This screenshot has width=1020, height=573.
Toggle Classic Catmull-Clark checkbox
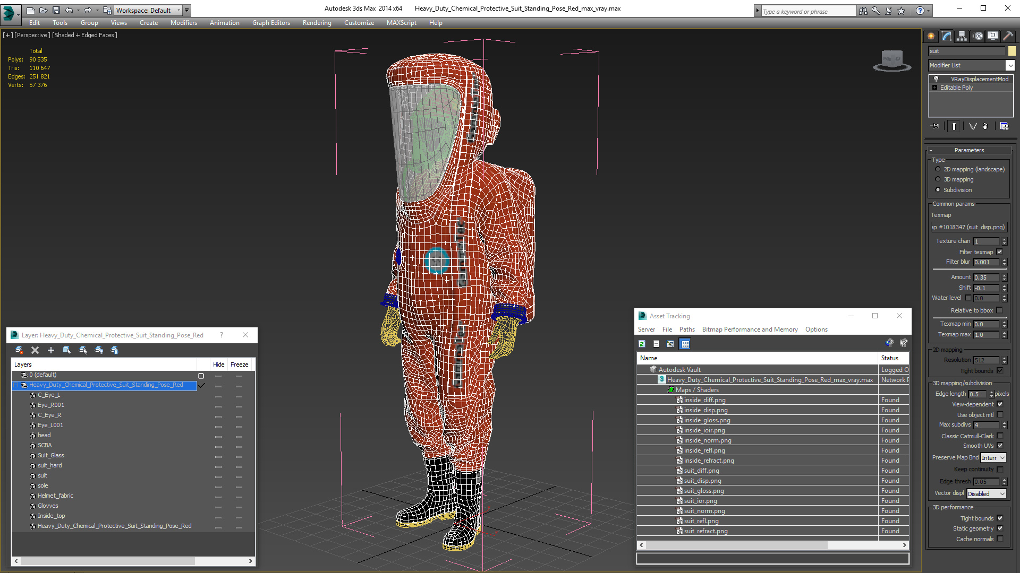[x=1000, y=436]
